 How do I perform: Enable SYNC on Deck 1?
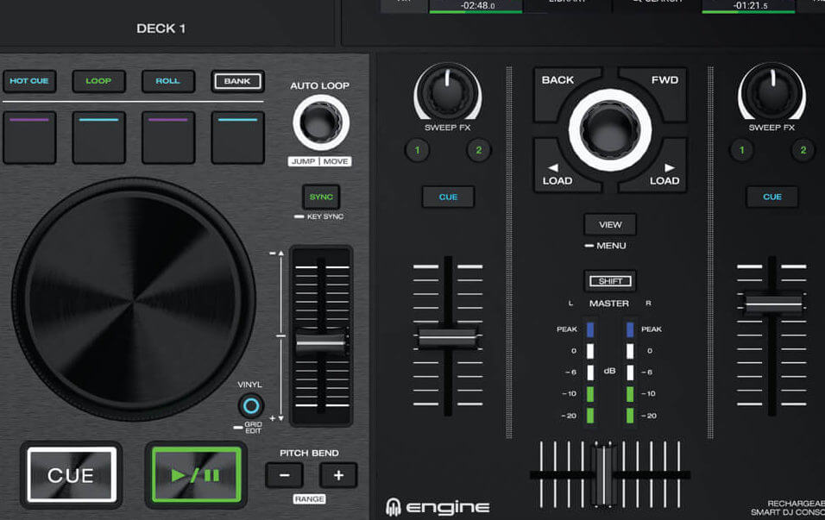[x=320, y=197]
